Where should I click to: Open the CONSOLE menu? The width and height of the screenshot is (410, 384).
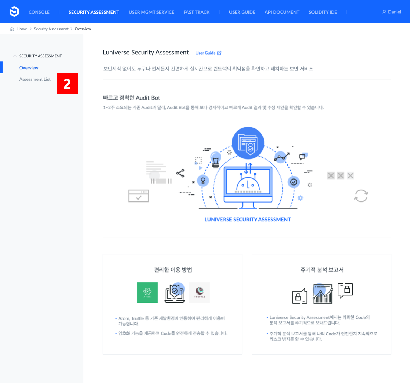click(39, 12)
